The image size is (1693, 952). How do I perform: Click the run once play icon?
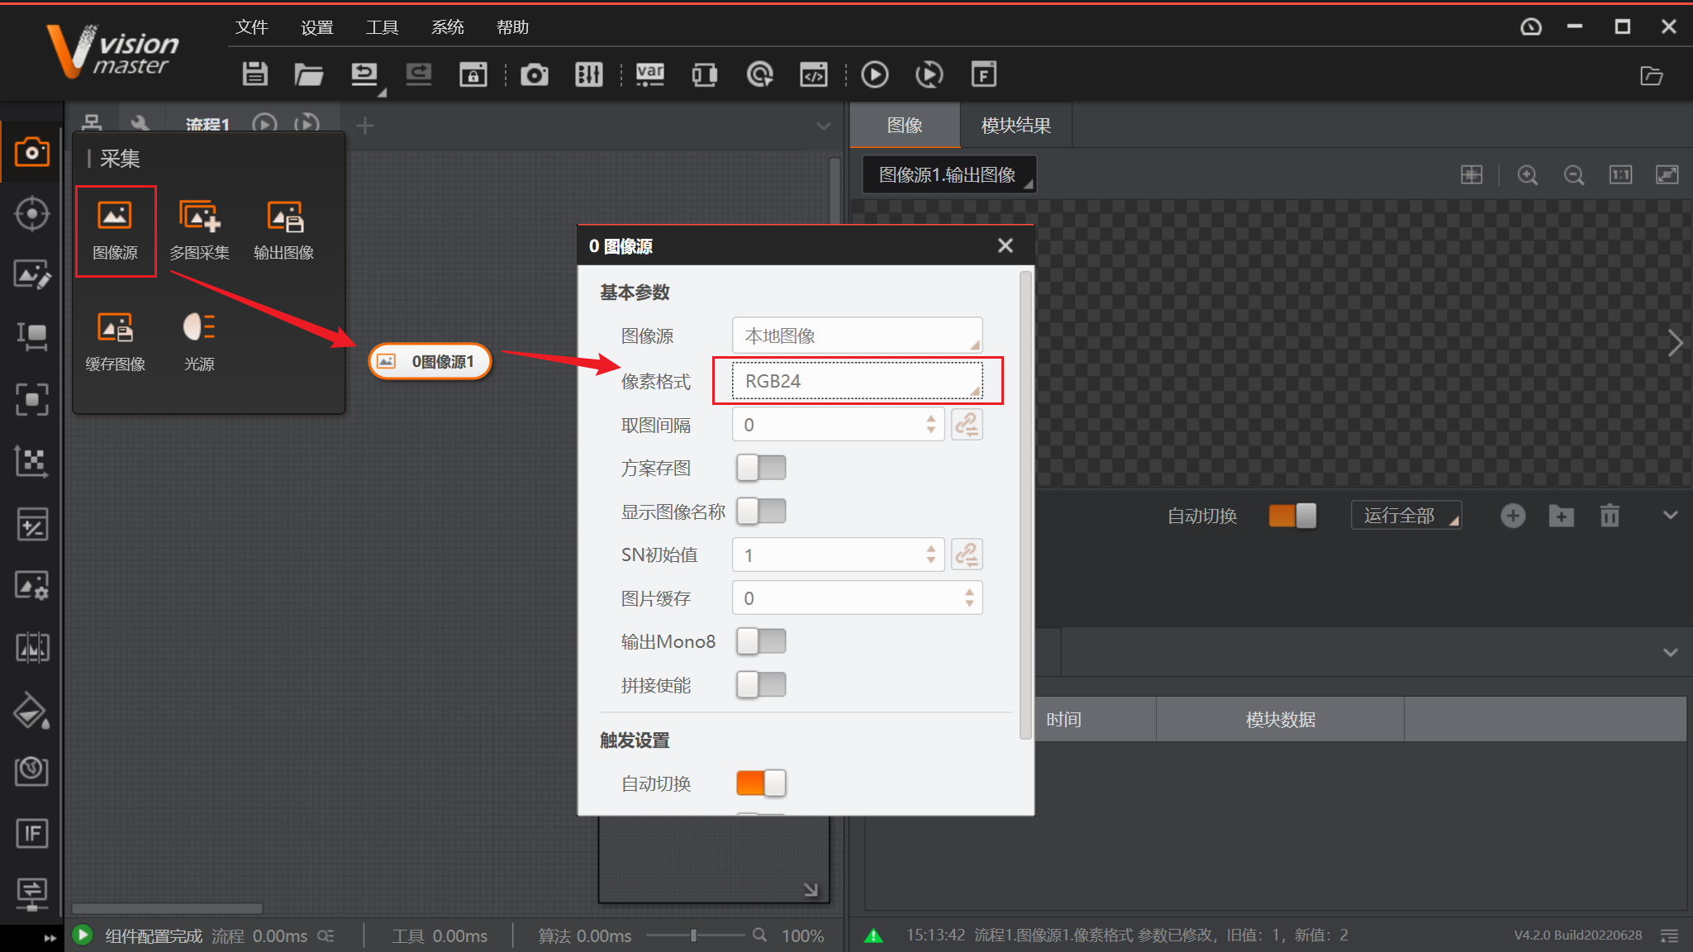point(874,74)
